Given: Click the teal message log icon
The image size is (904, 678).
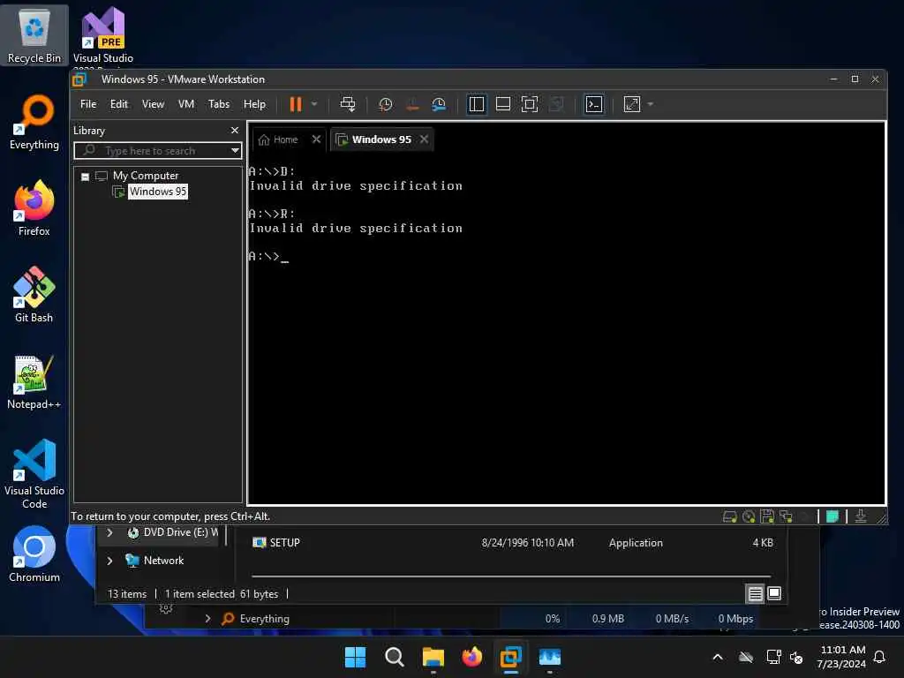Looking at the screenshot, I should pyautogui.click(x=832, y=516).
